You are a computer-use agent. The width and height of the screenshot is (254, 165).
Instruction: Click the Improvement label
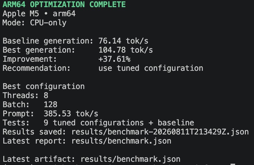30,59
